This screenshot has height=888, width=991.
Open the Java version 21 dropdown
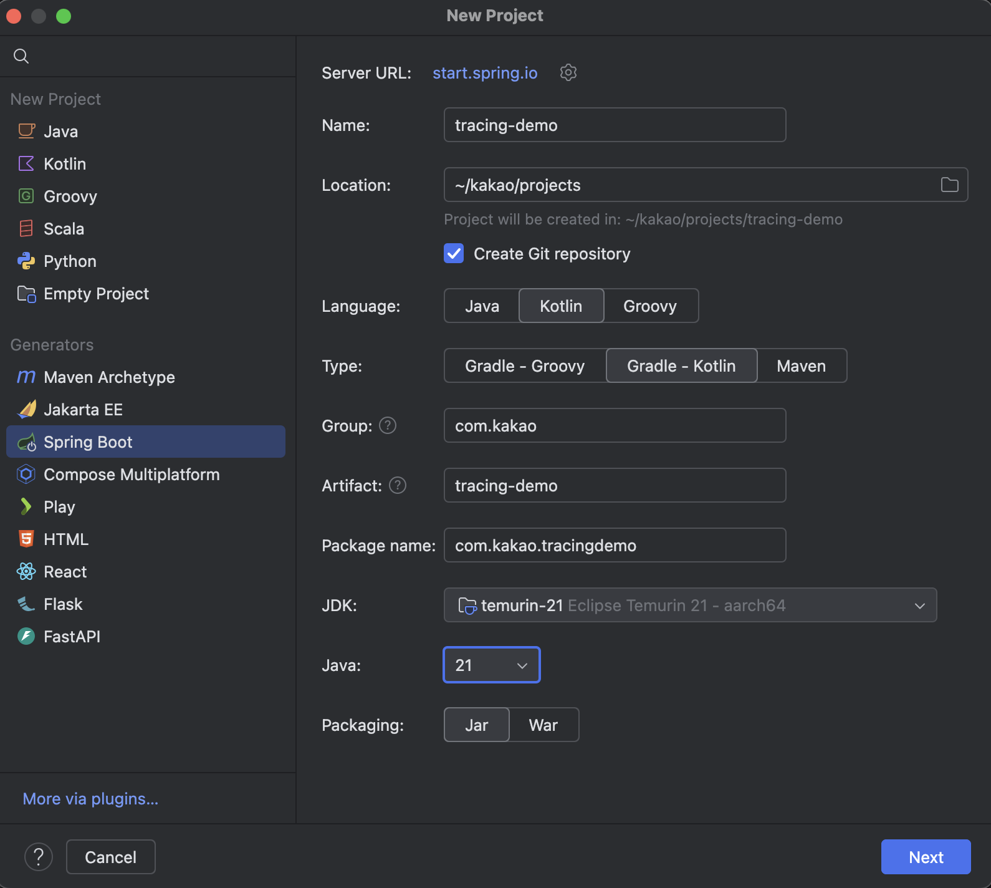click(x=491, y=665)
